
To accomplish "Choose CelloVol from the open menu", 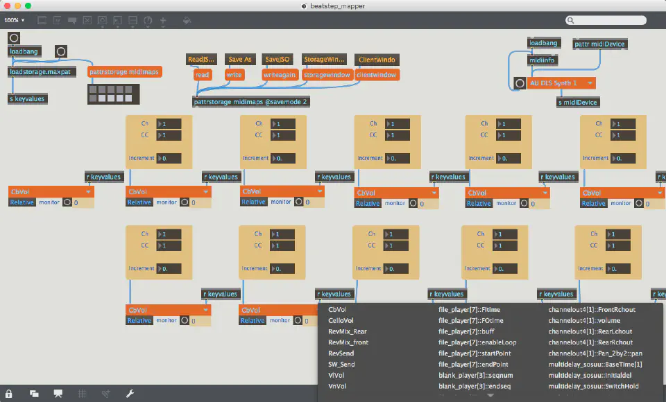I will coord(341,320).
